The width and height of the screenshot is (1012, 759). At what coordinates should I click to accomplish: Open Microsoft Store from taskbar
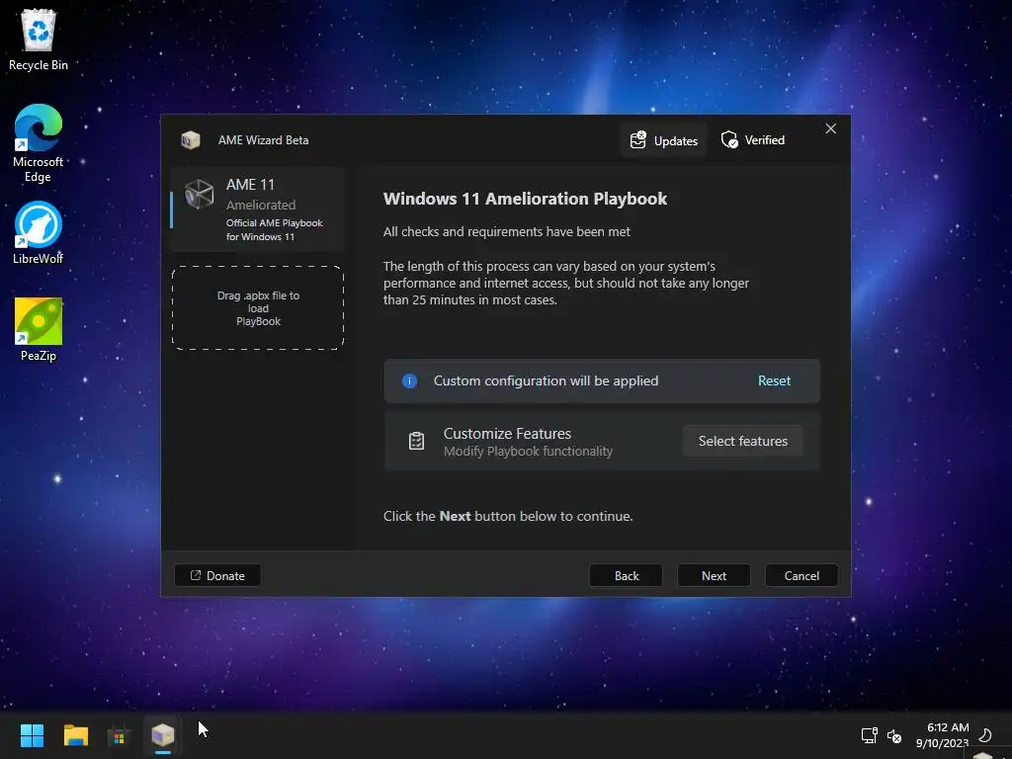point(120,735)
